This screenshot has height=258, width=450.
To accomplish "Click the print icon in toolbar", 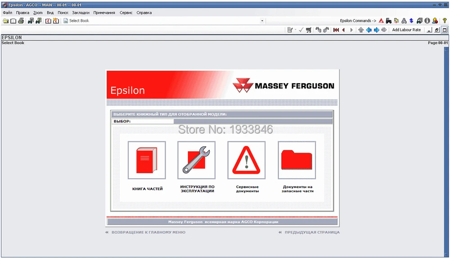I will [x=21, y=21].
